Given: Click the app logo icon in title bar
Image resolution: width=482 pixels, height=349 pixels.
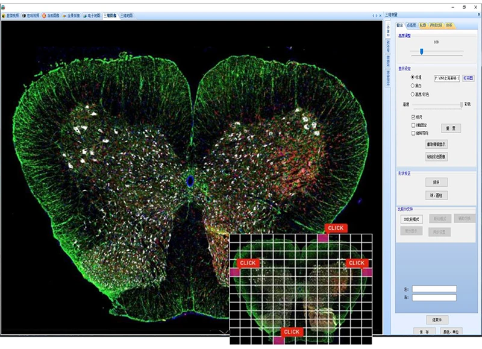Looking at the screenshot, I should [x=4, y=7].
